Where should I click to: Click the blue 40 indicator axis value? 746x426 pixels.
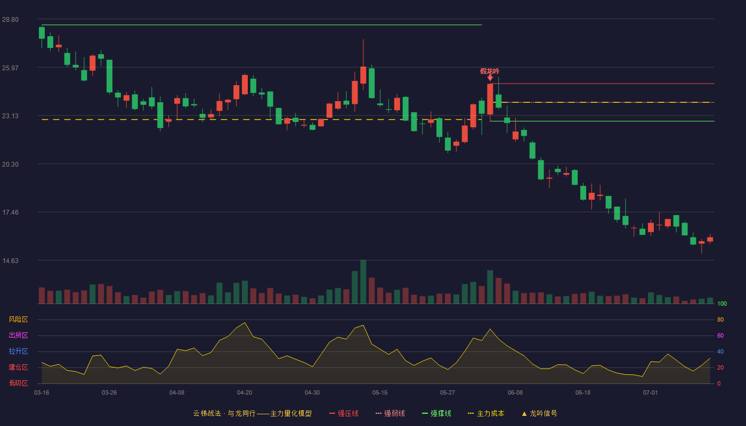click(x=720, y=352)
